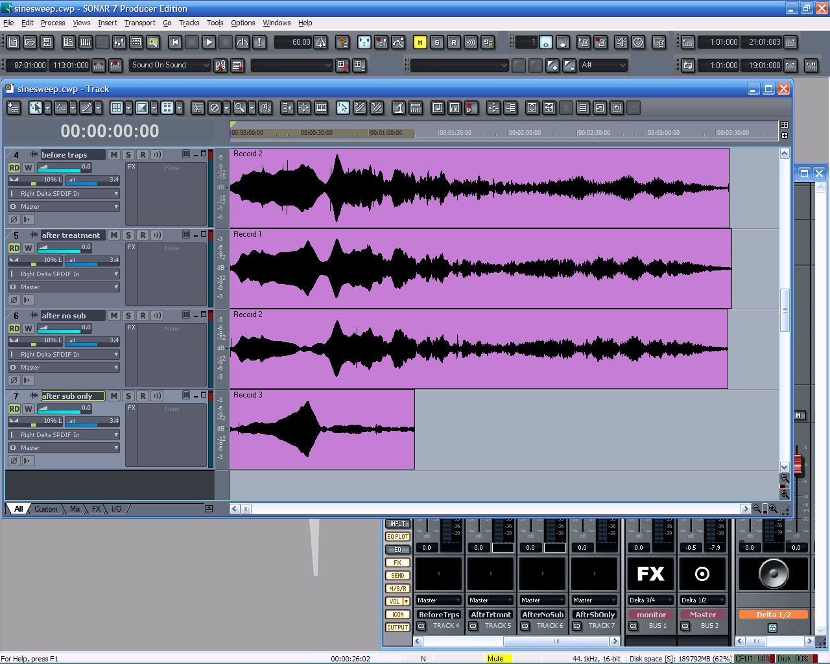Open the VOL selector dropdown arrow in console
Screen dimensions: 830x664
pos(407,602)
